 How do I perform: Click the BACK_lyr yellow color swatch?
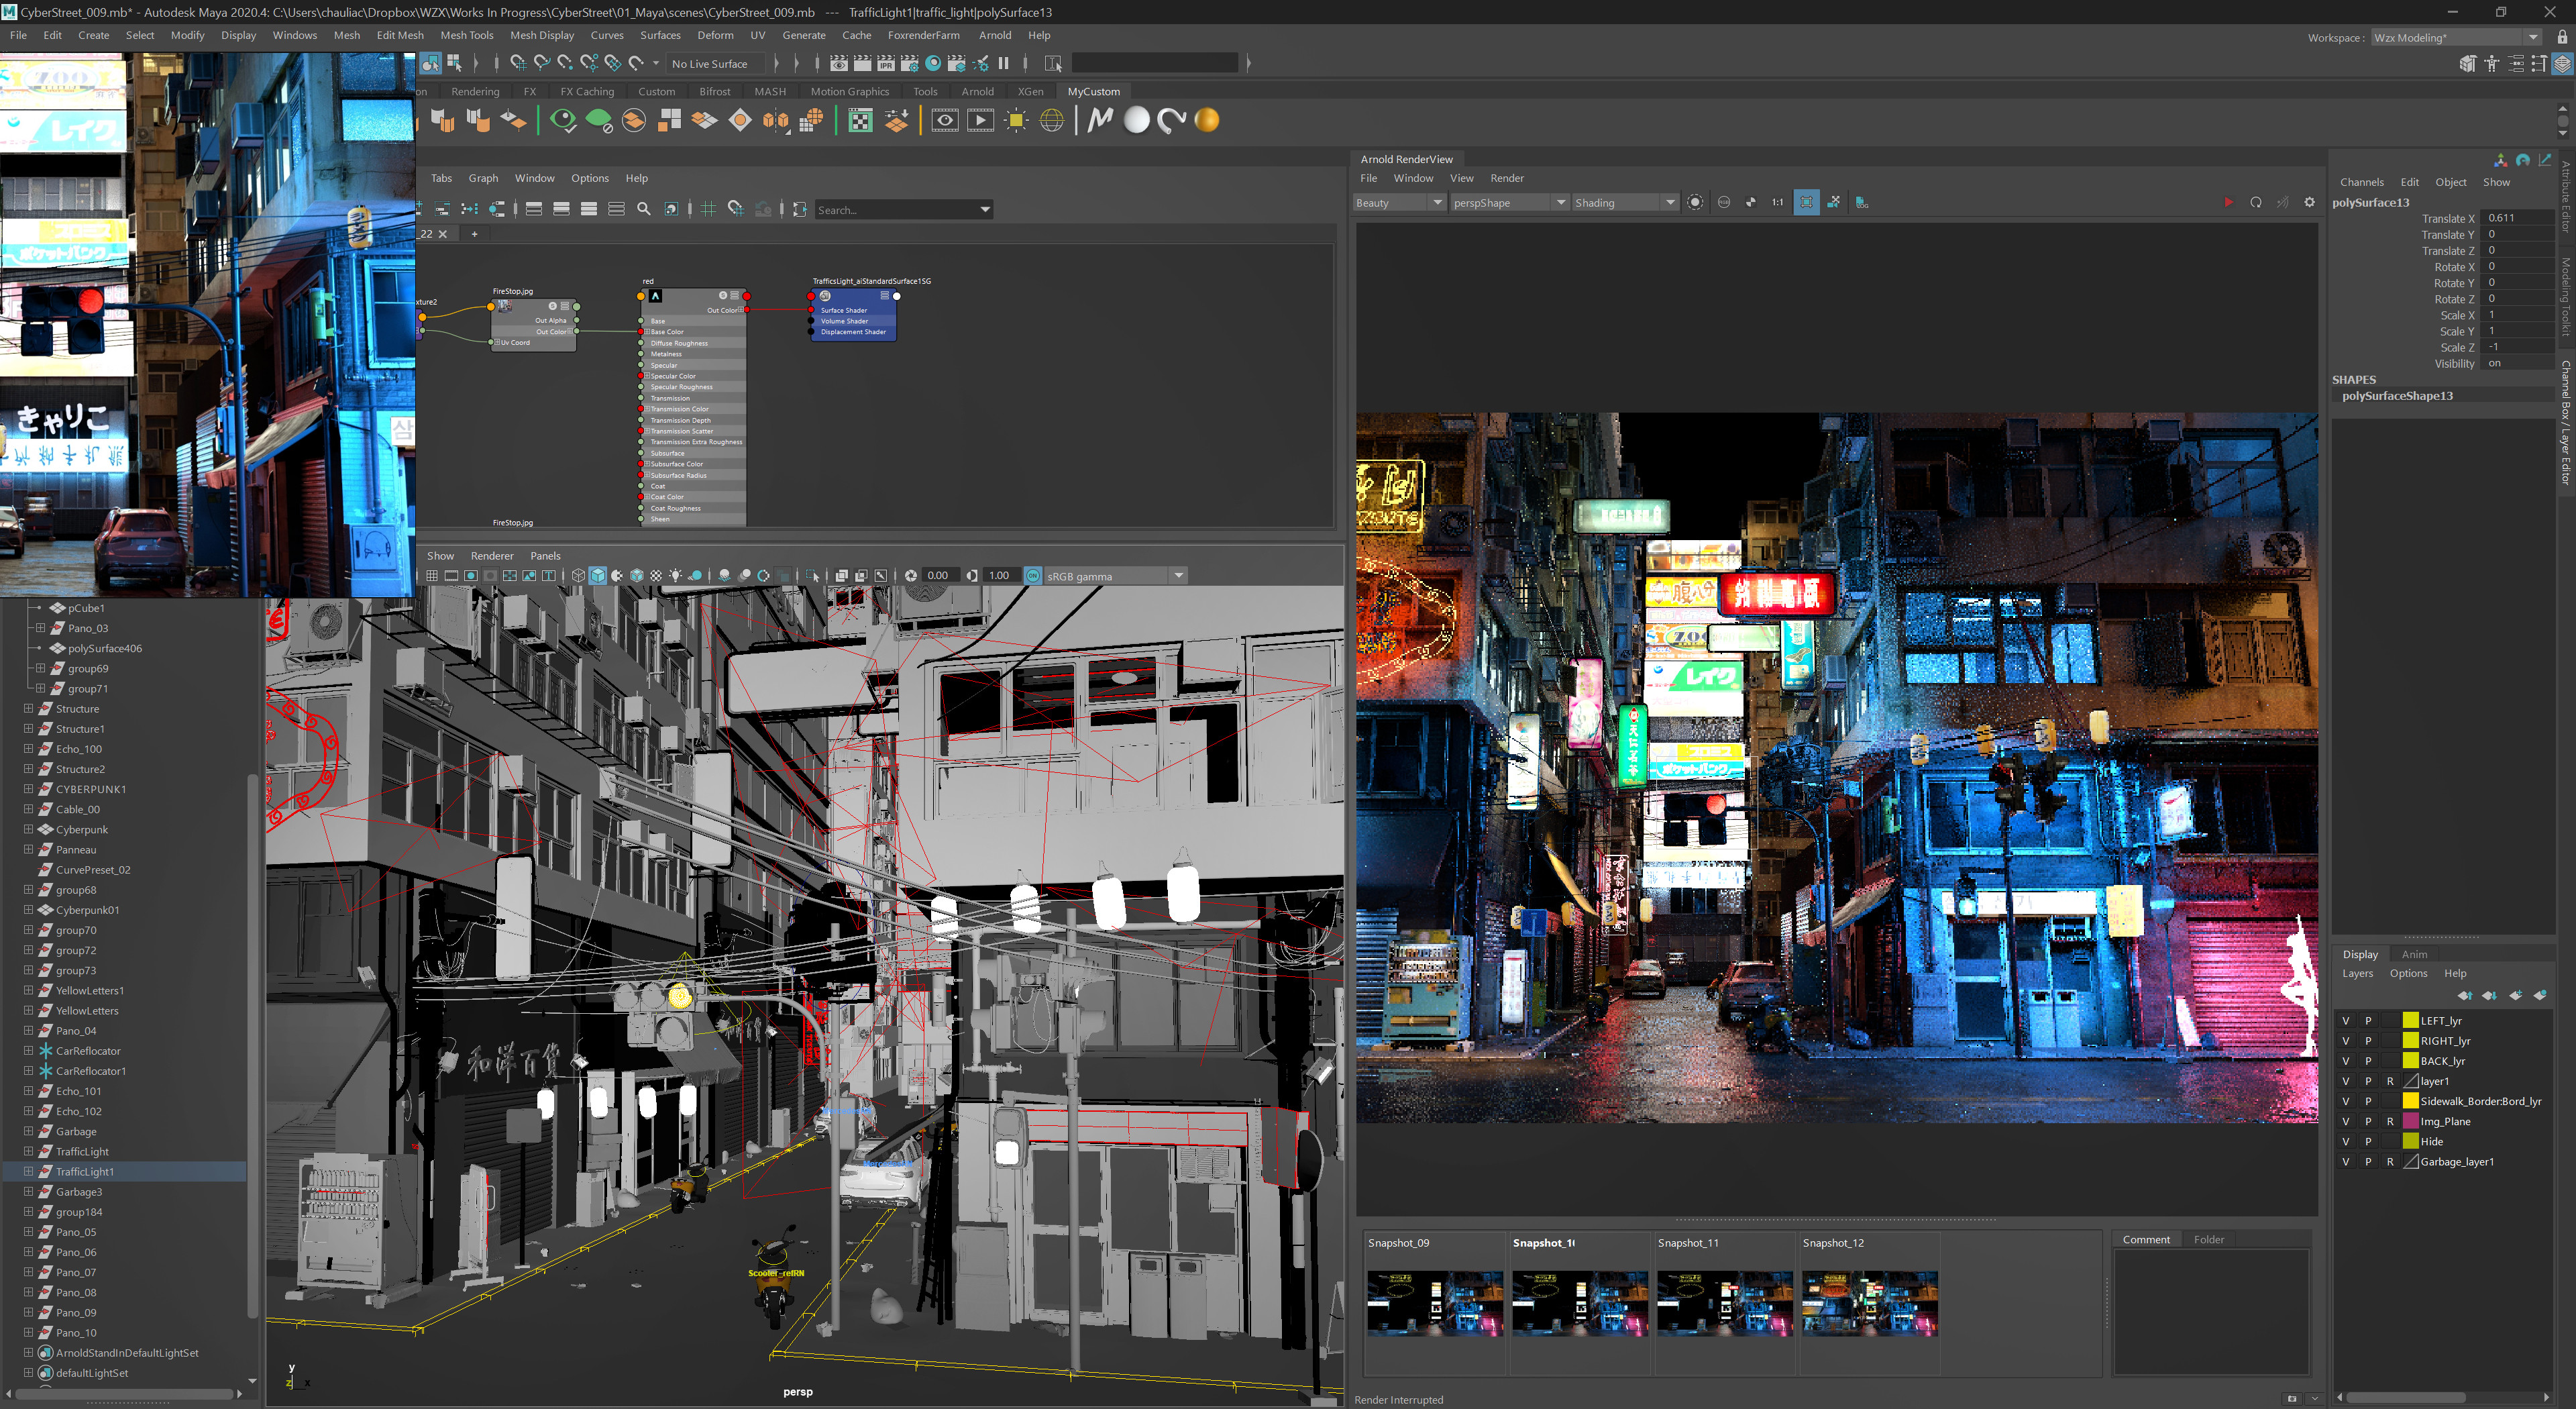(2410, 1060)
